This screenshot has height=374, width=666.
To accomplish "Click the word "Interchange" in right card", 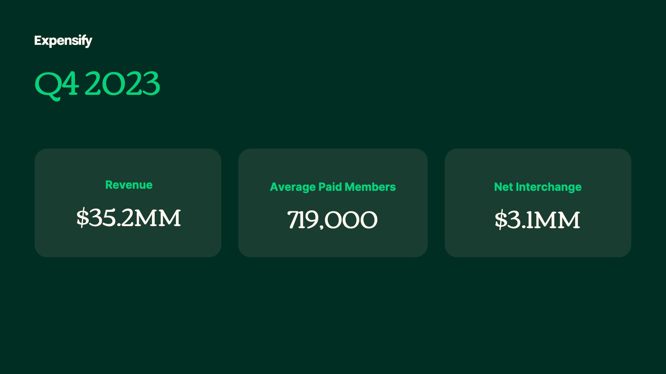I will pos(548,187).
